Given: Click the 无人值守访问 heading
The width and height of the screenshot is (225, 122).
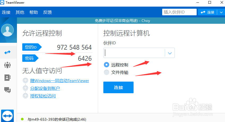Looking at the screenshot, I should click(42, 71).
